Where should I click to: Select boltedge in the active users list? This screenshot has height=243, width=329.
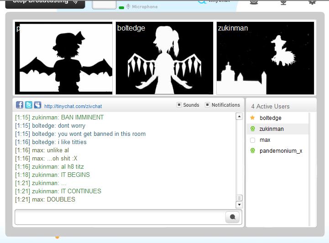(278, 118)
